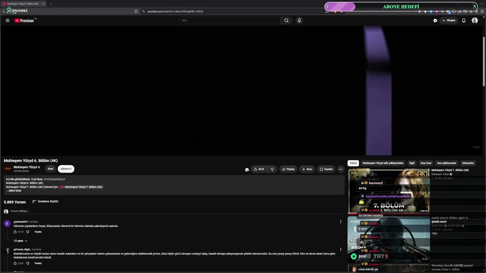
Task: Open the Oluştur create menu
Action: click(449, 20)
